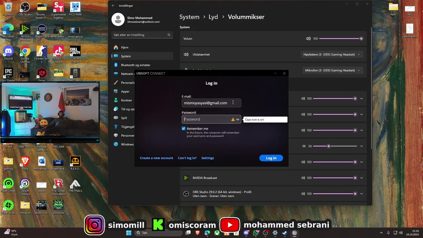Click Søk etter en innstilling search box

[x=142, y=35]
